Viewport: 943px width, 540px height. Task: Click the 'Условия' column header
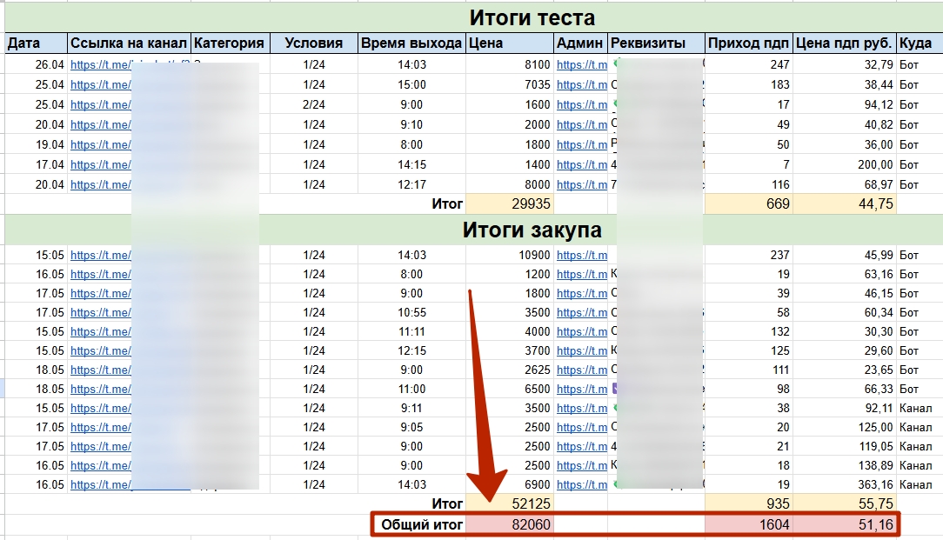point(314,43)
